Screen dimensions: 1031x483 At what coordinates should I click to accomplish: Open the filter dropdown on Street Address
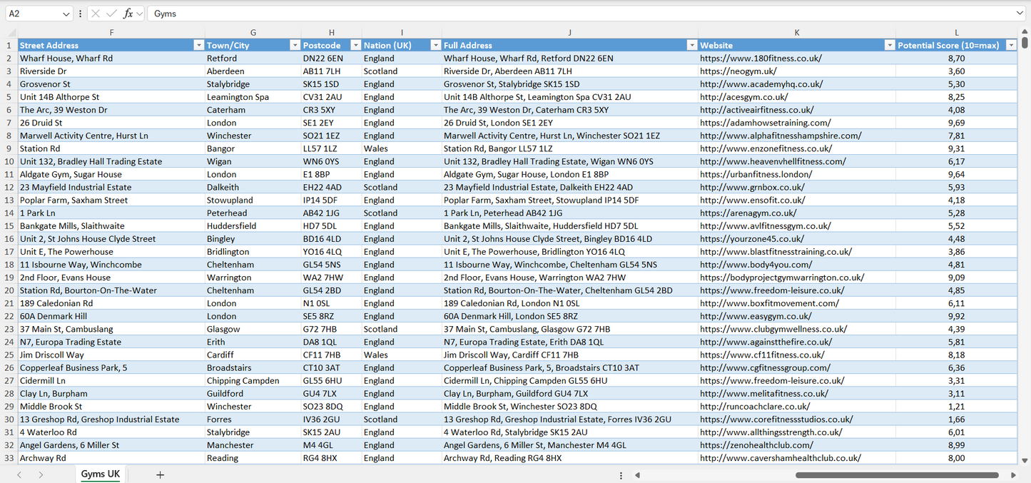click(x=199, y=45)
